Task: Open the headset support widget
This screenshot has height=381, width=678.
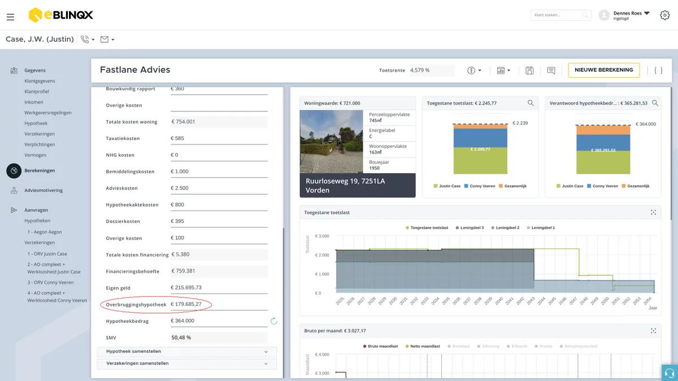Action: [670, 373]
